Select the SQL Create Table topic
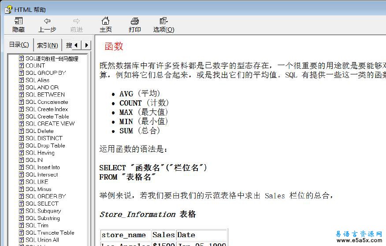This screenshot has height=246, width=386. click(x=47, y=117)
